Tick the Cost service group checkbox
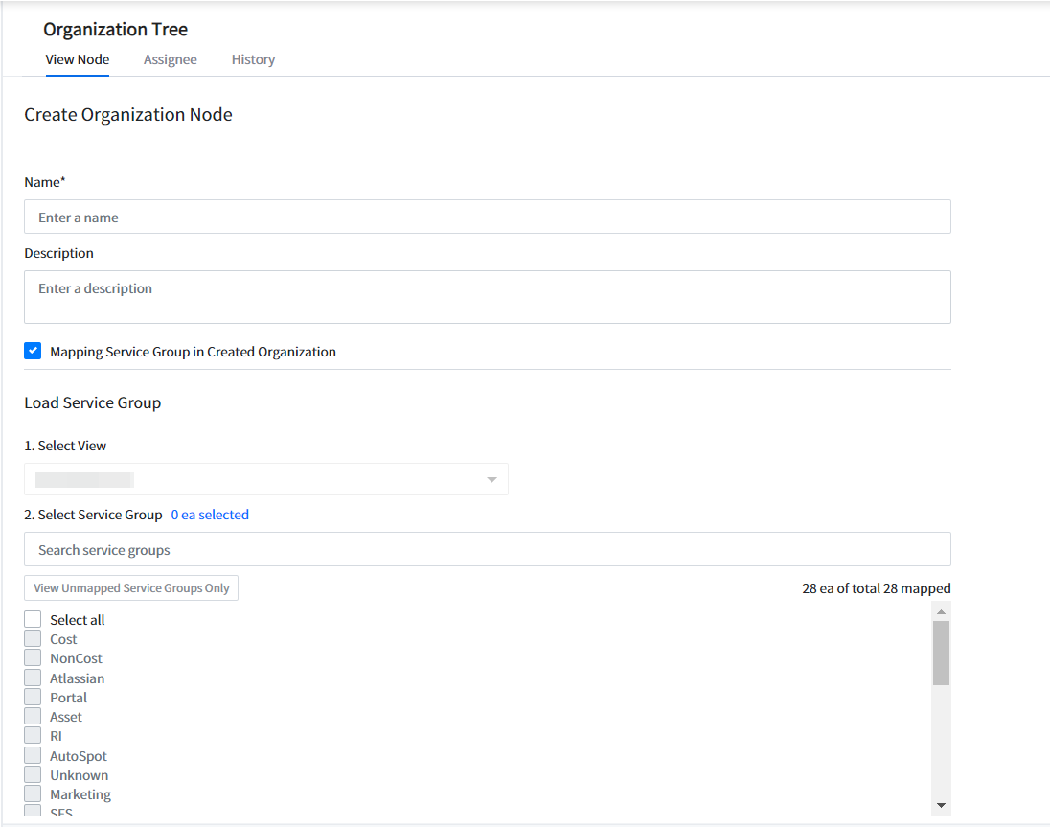The image size is (1050, 827). [33, 639]
